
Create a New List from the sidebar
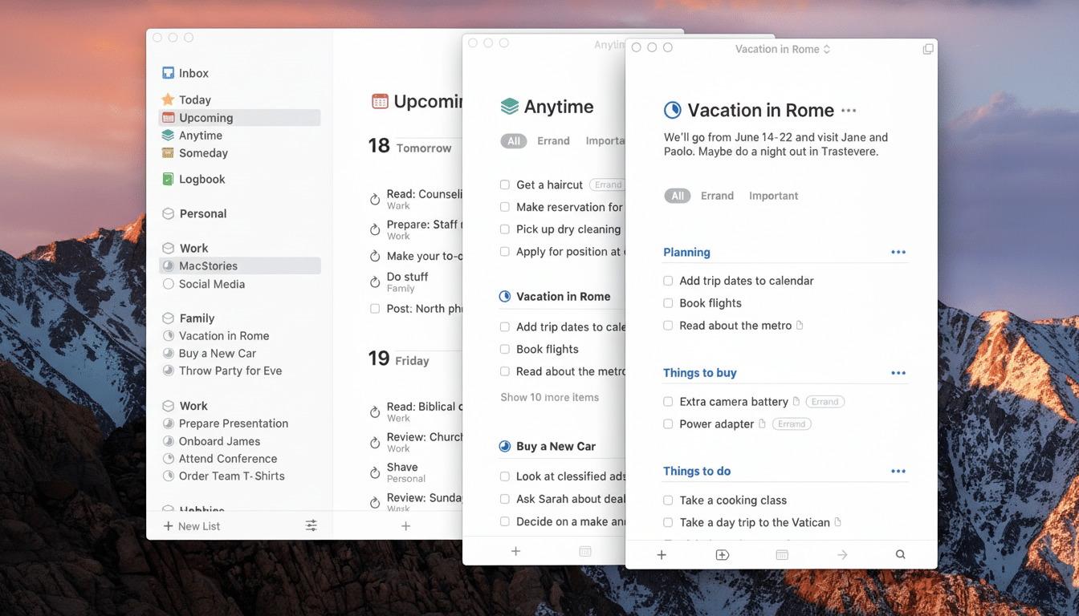point(190,525)
